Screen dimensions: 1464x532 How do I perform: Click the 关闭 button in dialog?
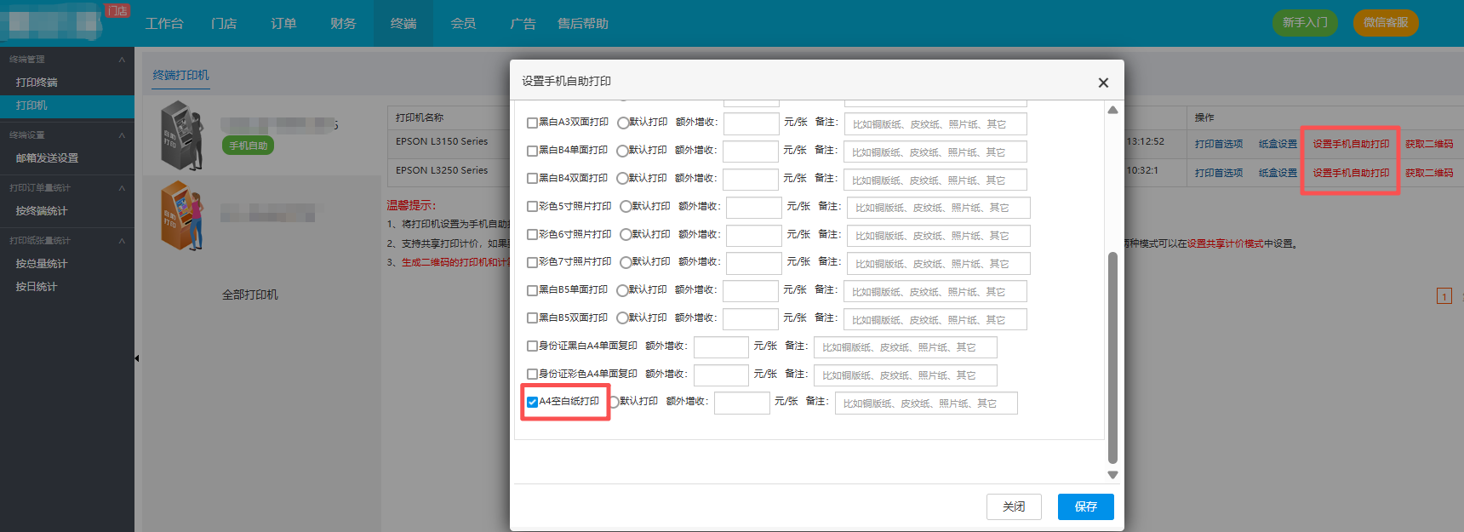tap(1014, 506)
